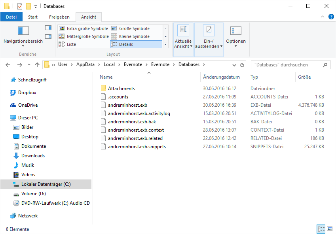Viewport: 336px width, 234px height.
Task: Go forward with the right arrow
Action: 19,65
